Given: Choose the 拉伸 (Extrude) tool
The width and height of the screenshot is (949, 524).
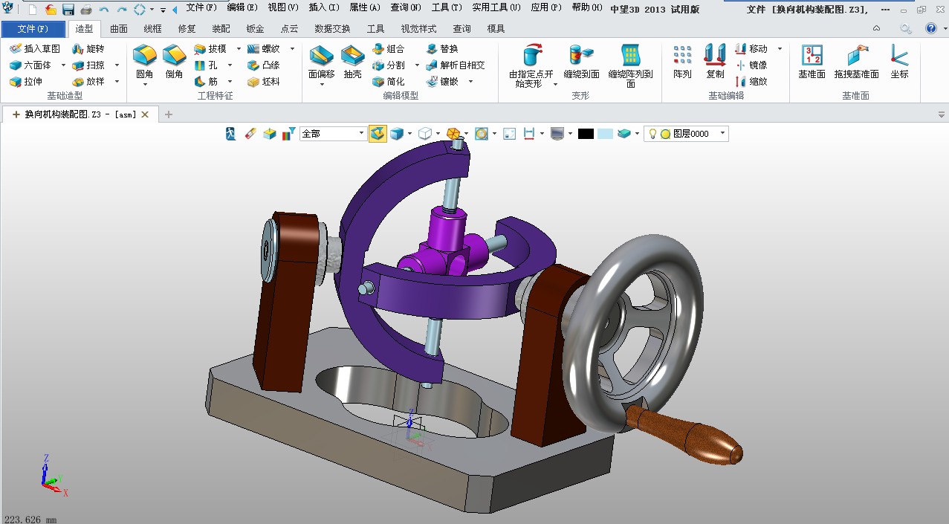Looking at the screenshot, I should tap(26, 81).
